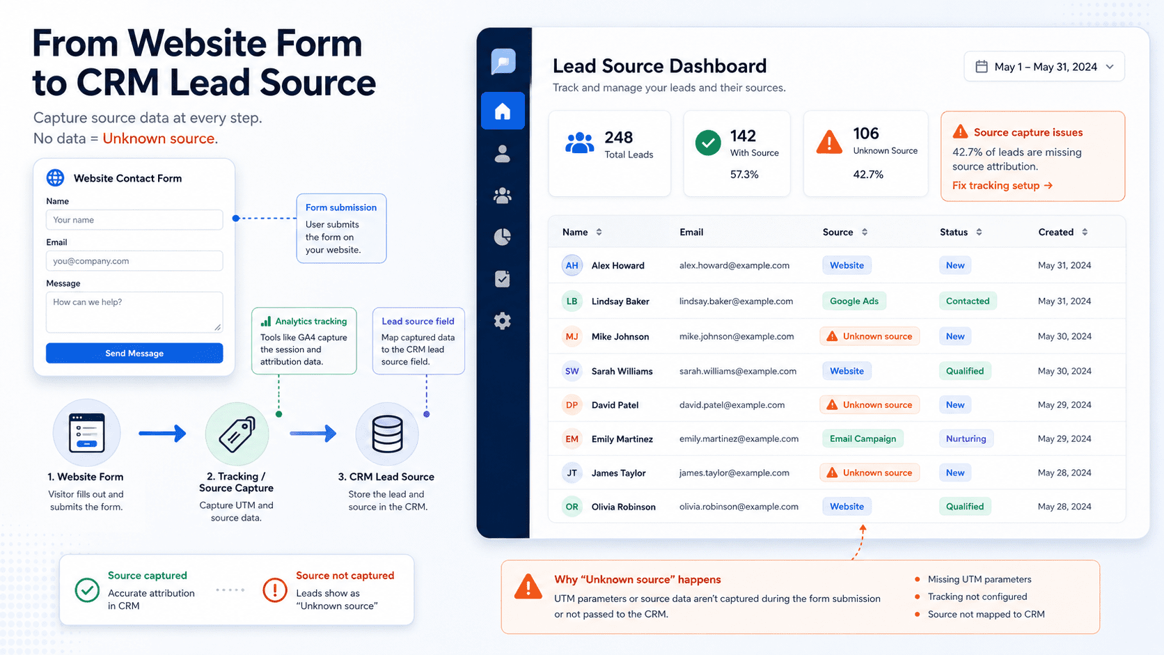Click Emily Martinez's Nurturing status badge
This screenshot has height=655, width=1164.
966,439
